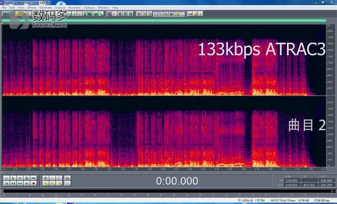Image resolution: width=337 pixels, height=204 pixels.
Task: Click the upper (left) channel spectrogram
Action: pyautogui.click(x=164, y=60)
